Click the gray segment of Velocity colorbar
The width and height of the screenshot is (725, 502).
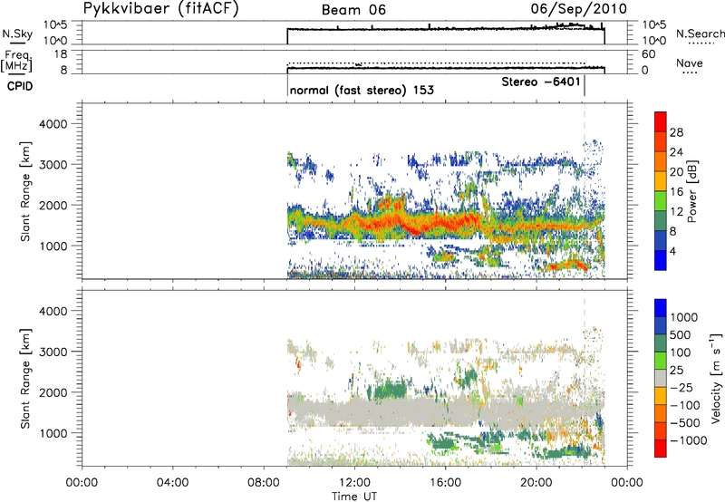[661, 378]
